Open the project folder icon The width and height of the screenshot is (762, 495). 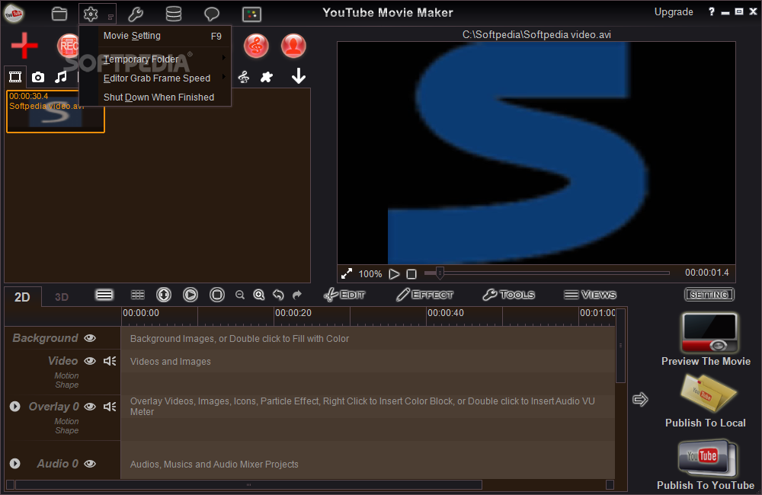tap(59, 14)
